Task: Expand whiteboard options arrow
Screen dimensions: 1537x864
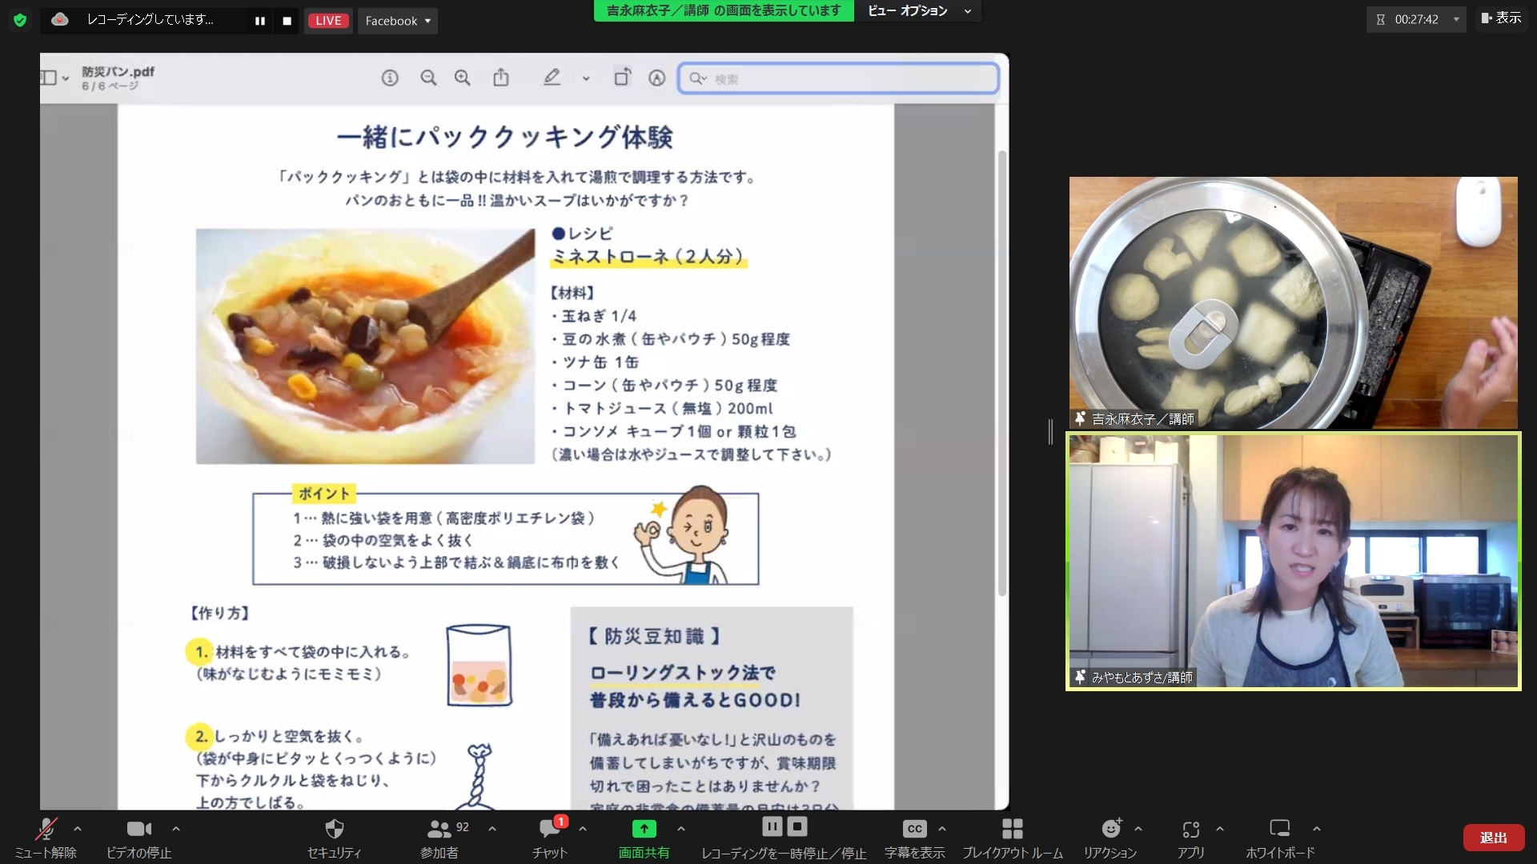Action: 1317,829
